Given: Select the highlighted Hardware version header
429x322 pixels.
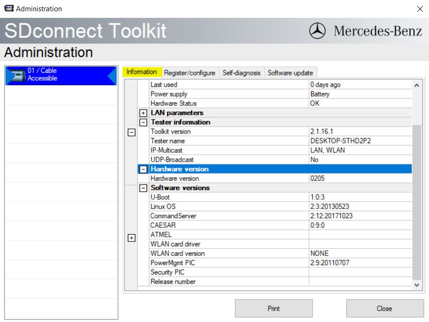Looking at the screenshot, I should tap(179, 169).
